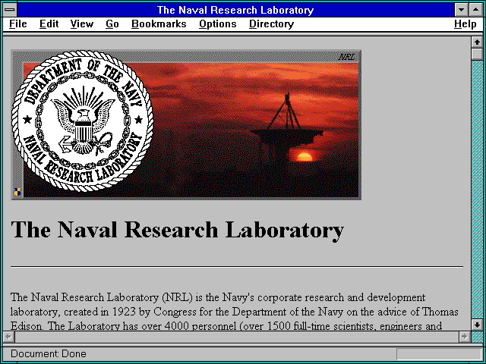
Task: Open the Bookmarks menu
Action: click(159, 24)
